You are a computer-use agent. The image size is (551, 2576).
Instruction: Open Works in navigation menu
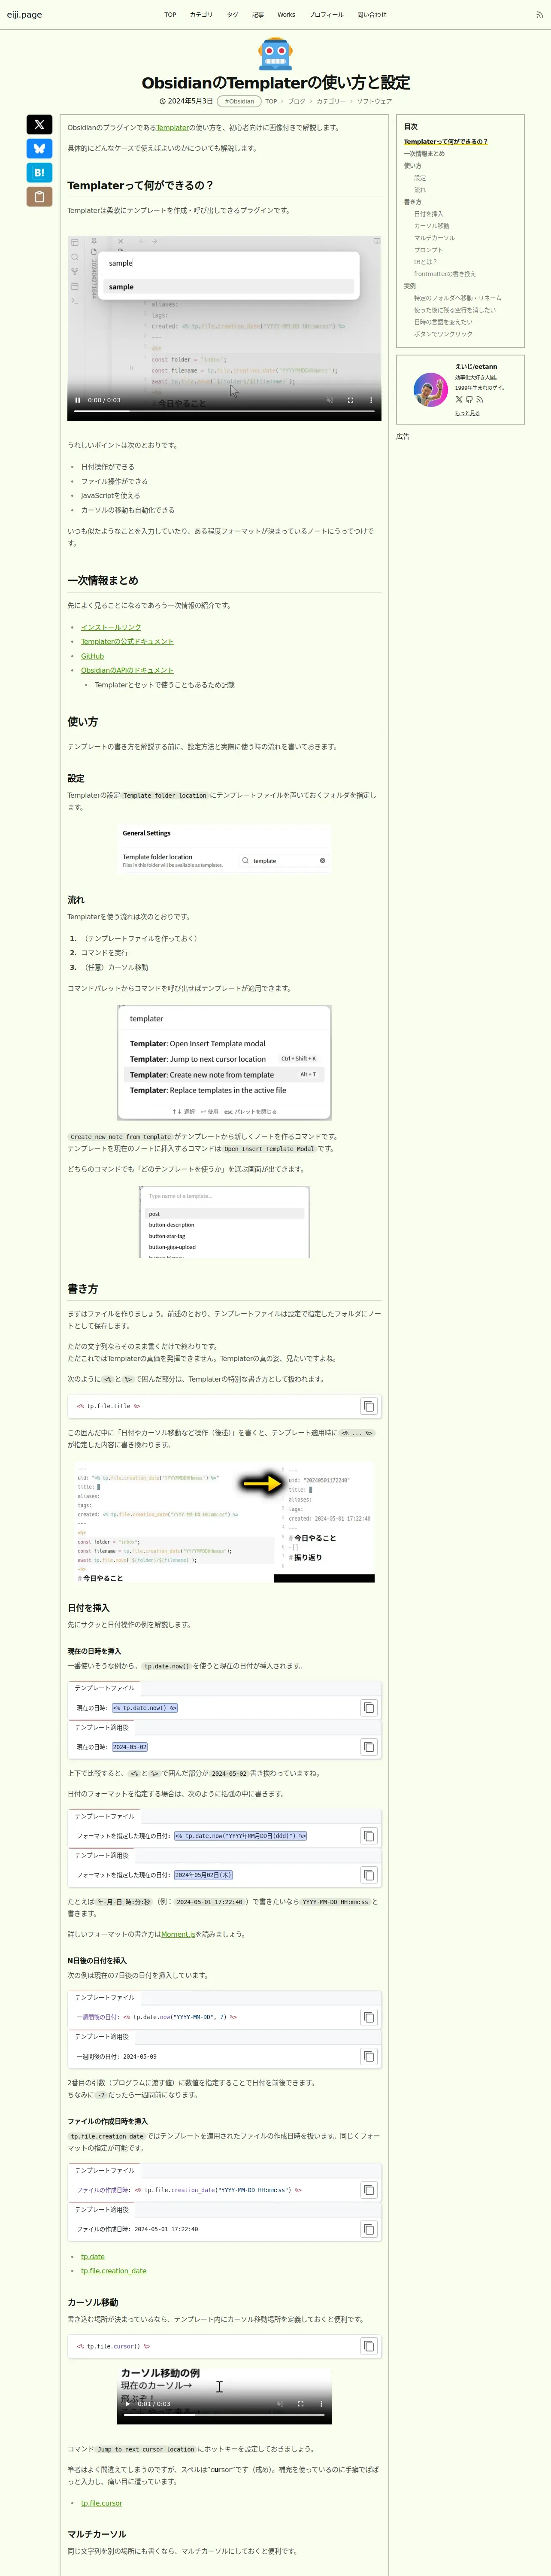tap(286, 15)
